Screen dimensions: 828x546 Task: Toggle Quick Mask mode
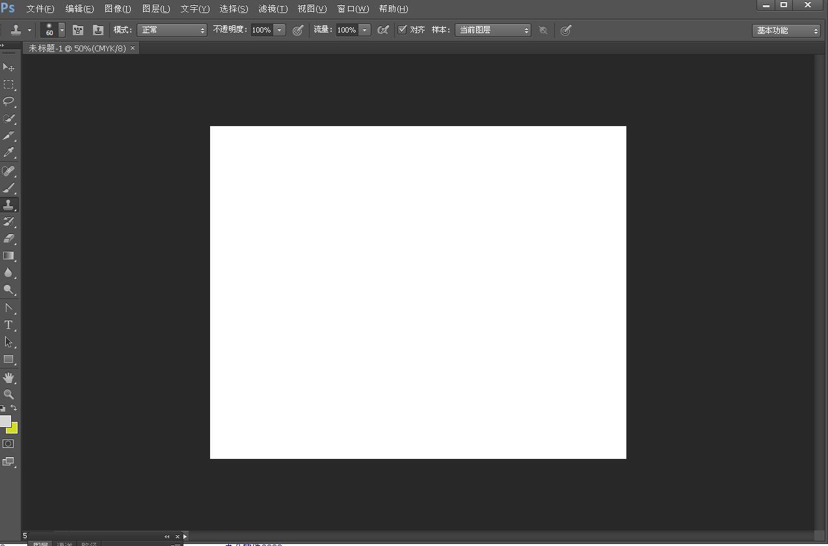click(x=8, y=444)
